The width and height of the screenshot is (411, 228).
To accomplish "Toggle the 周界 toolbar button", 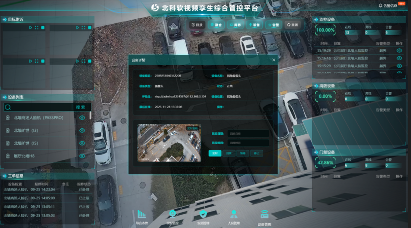I will (x=235, y=25).
